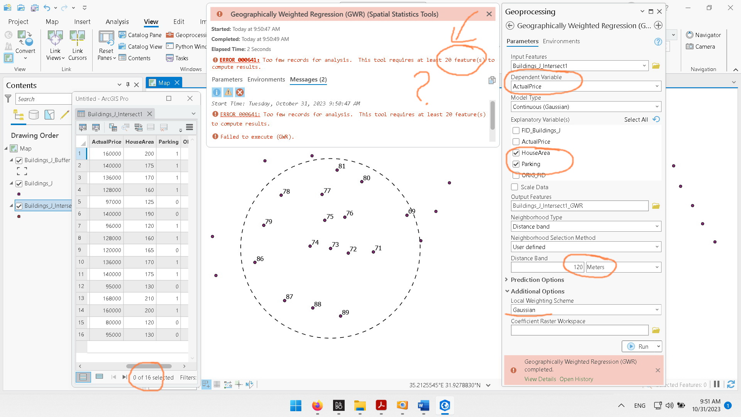This screenshot has height=417, width=741.
Task: Switch to List By Editing
Action: coord(65,115)
